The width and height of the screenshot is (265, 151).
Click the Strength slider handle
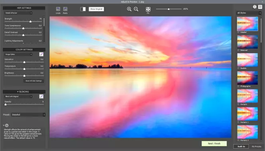point(30,22)
